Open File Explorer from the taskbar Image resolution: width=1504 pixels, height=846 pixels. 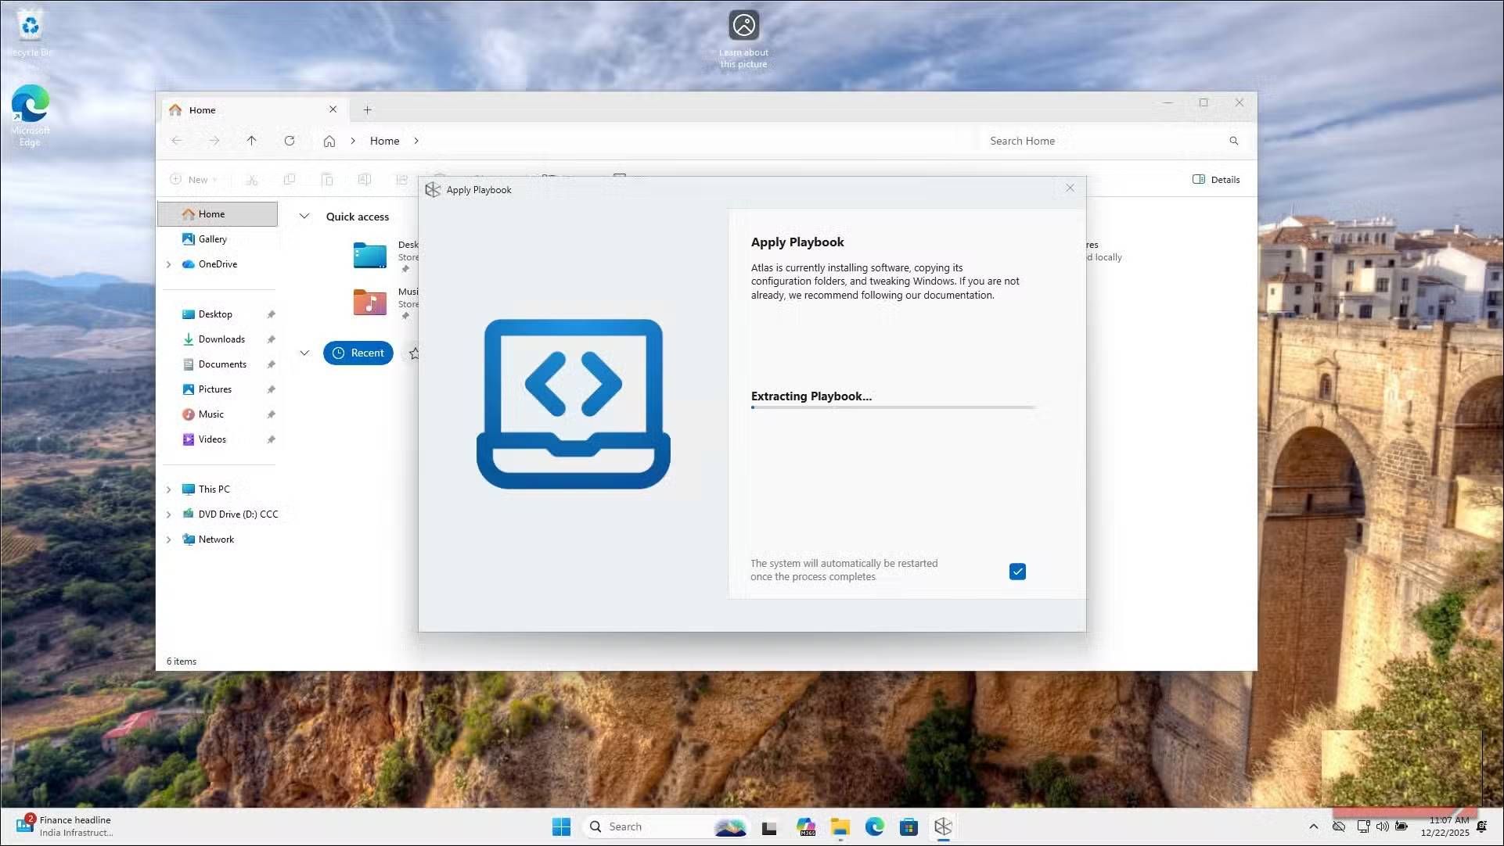pyautogui.click(x=840, y=826)
